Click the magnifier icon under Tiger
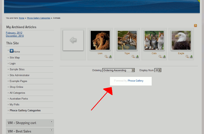 coord(133,57)
